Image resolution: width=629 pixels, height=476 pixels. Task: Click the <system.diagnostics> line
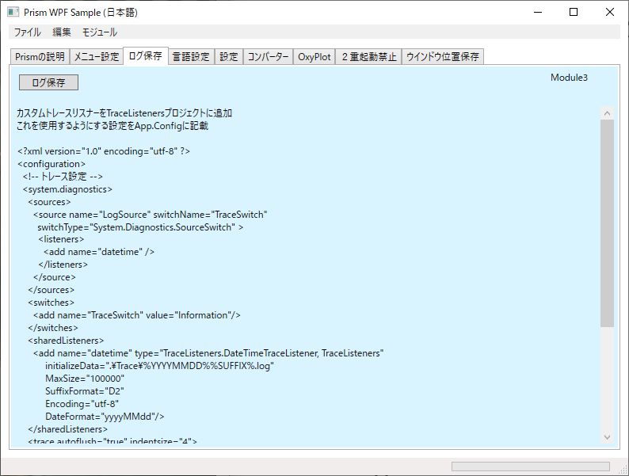67,189
